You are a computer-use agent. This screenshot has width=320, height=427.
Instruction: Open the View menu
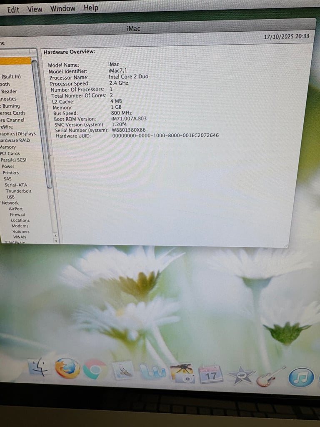click(35, 9)
